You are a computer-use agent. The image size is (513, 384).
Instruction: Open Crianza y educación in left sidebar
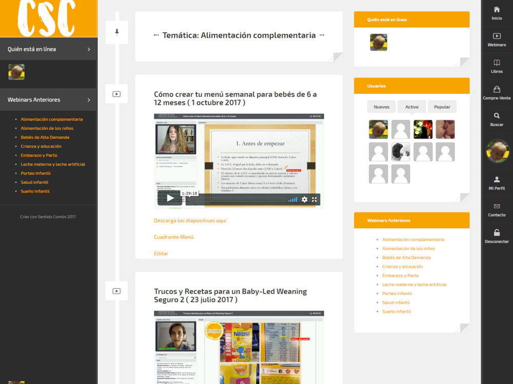pyautogui.click(x=41, y=146)
